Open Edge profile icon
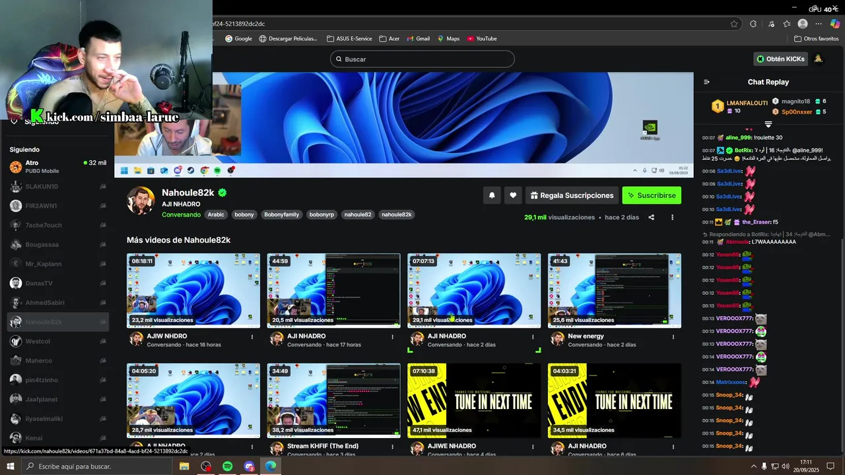845x475 pixels. tap(803, 24)
